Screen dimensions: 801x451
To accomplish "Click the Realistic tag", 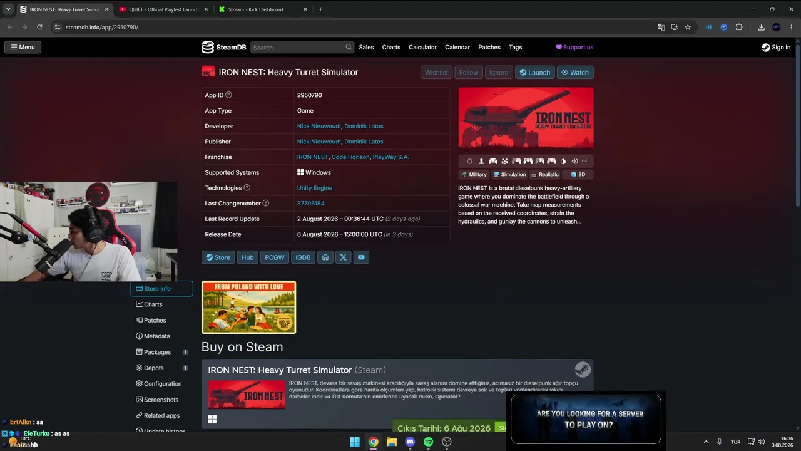I will [544, 175].
